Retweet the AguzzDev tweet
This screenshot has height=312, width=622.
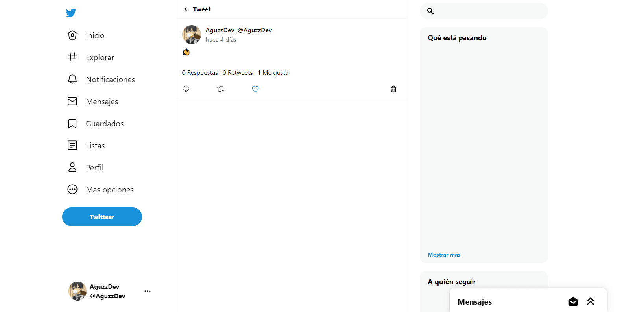(221, 89)
